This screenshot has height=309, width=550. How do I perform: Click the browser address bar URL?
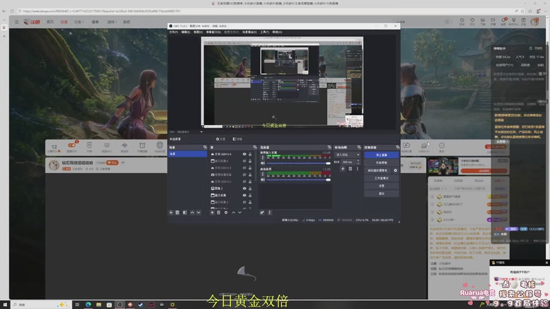102,11
